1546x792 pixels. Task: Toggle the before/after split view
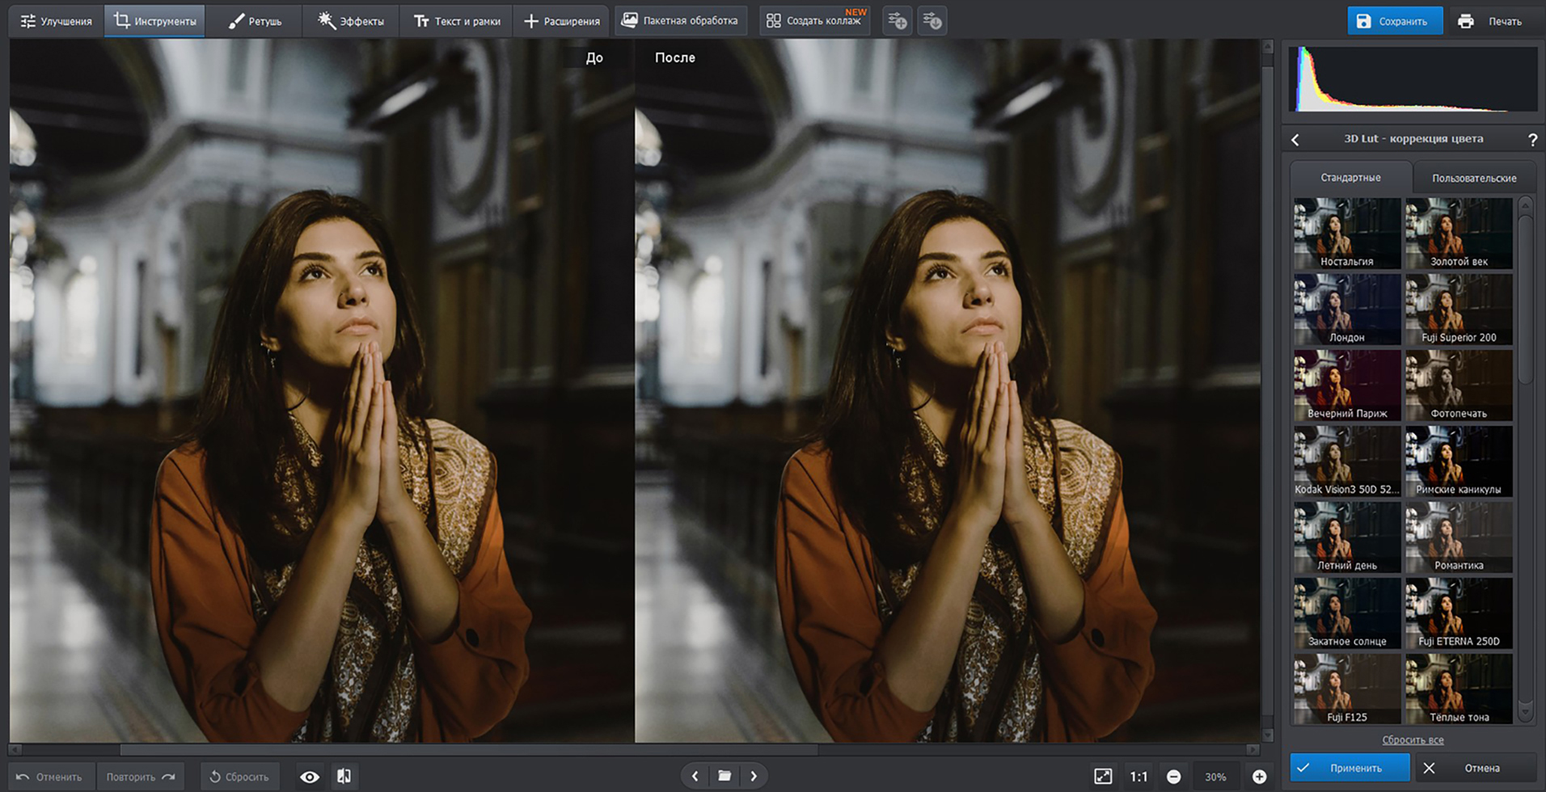coord(344,777)
